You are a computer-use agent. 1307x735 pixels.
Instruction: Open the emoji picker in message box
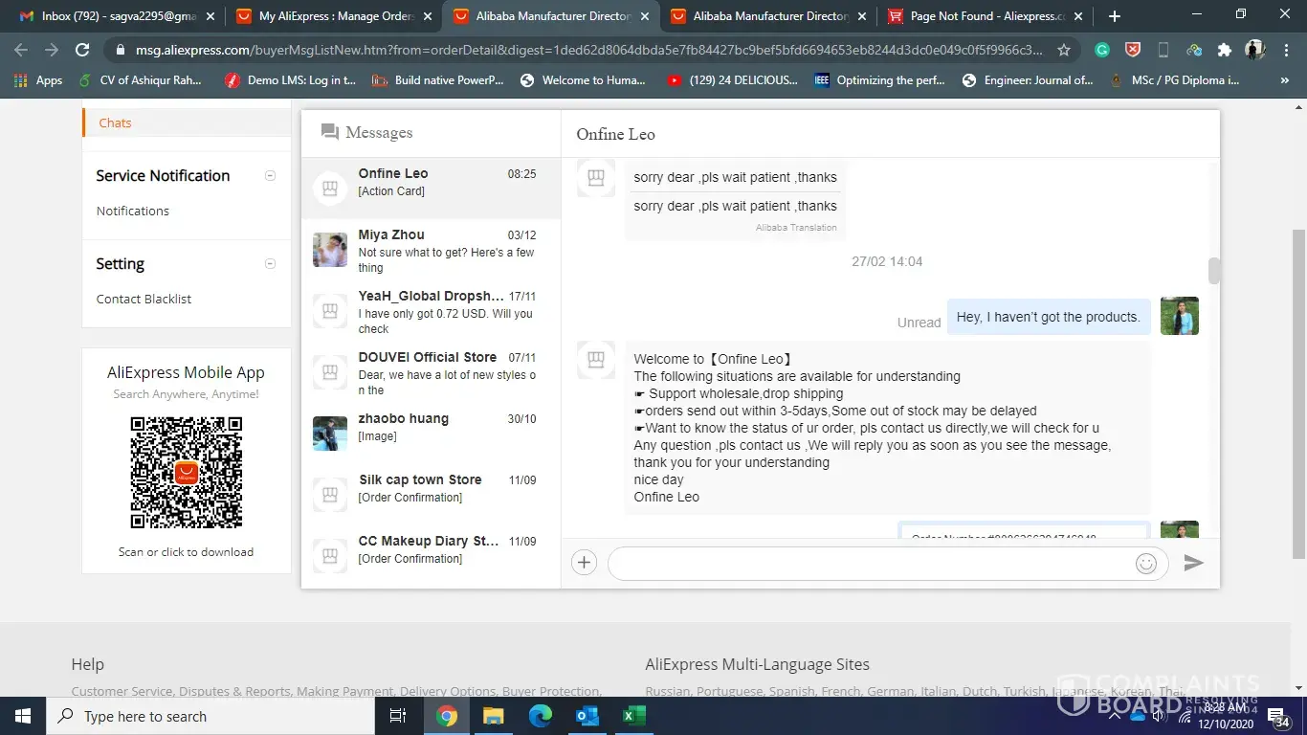[1145, 564]
